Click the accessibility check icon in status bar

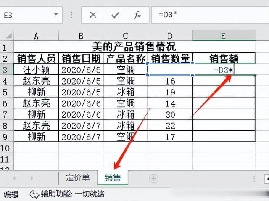pos(34,194)
